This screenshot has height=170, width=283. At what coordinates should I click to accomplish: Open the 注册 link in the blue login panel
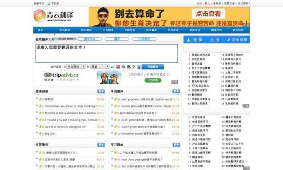pos(214,40)
